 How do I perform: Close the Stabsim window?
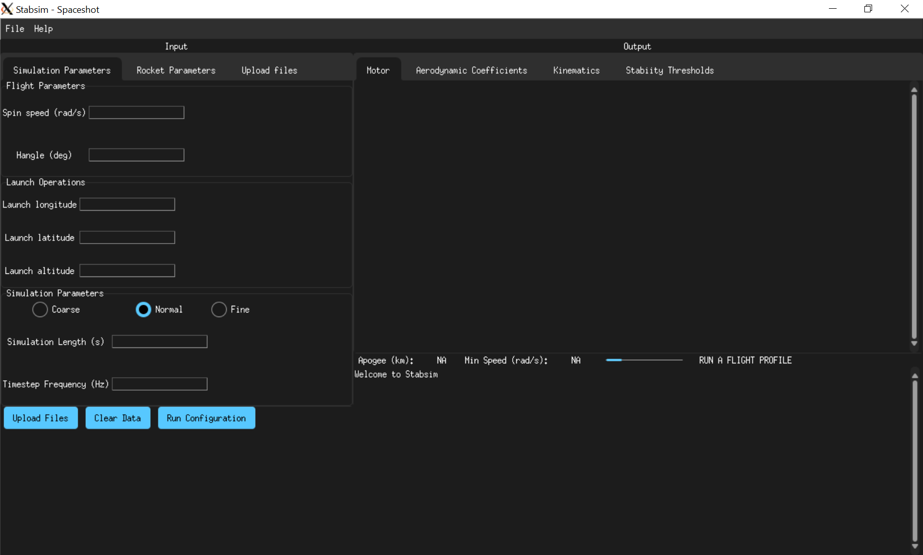(904, 9)
